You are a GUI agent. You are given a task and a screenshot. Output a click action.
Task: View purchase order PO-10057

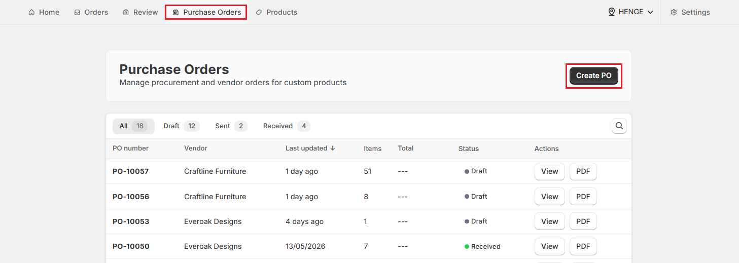(550, 171)
